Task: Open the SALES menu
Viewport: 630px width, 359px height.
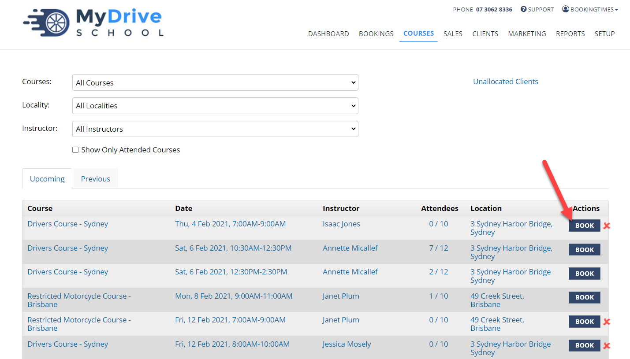Action: [453, 33]
